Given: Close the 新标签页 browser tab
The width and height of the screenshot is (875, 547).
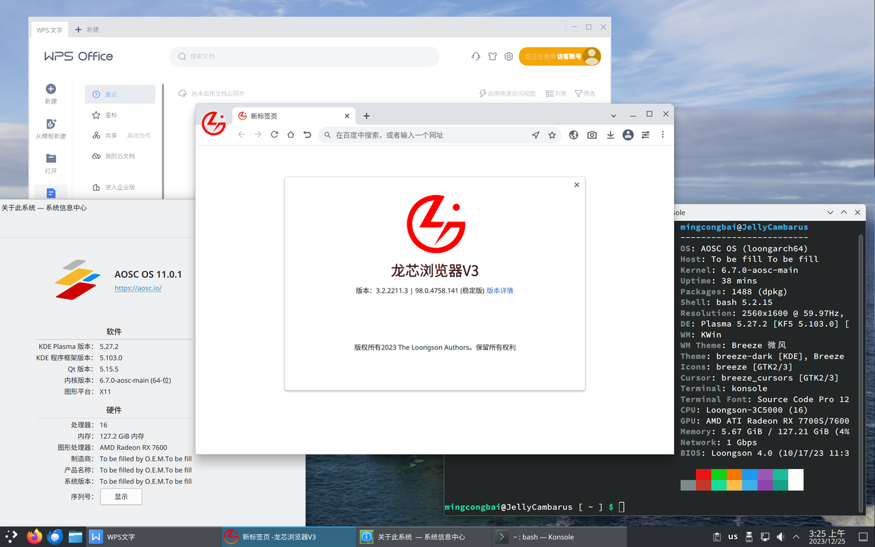Looking at the screenshot, I should tap(347, 116).
